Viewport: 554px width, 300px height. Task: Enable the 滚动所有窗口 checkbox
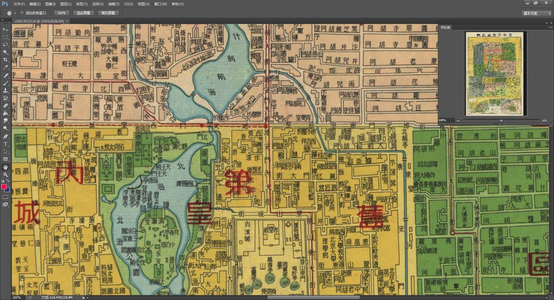coord(22,13)
